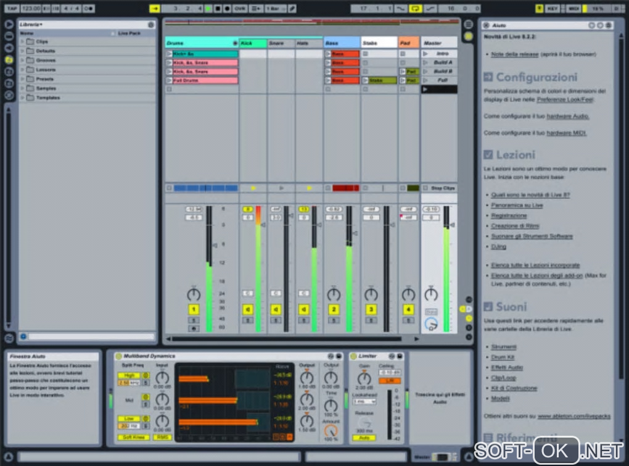The width and height of the screenshot is (629, 466).
Task: Toggle the Limiter device activator
Action: [x=353, y=356]
